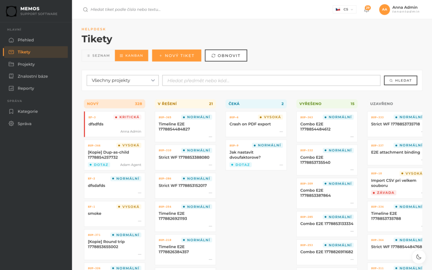Open ticket Timeline E2E 1778853735788
Screen dimensions: 432x270
coord(395,216)
